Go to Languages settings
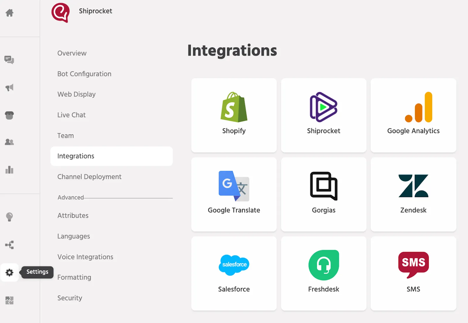This screenshot has width=468, height=323. [x=74, y=236]
